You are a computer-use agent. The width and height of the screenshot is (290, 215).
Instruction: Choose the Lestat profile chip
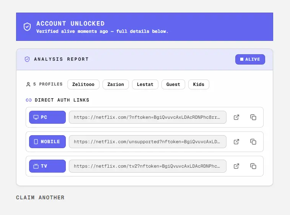click(x=145, y=84)
